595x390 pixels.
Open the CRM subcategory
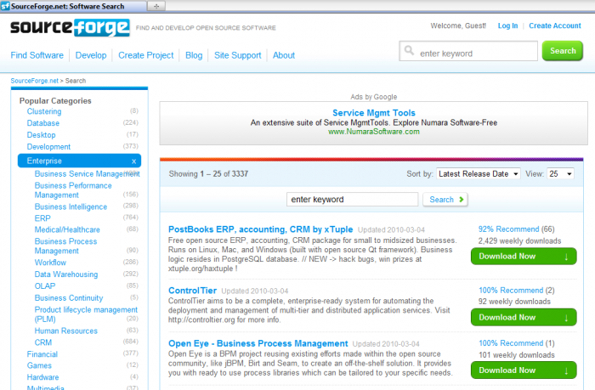tap(42, 342)
